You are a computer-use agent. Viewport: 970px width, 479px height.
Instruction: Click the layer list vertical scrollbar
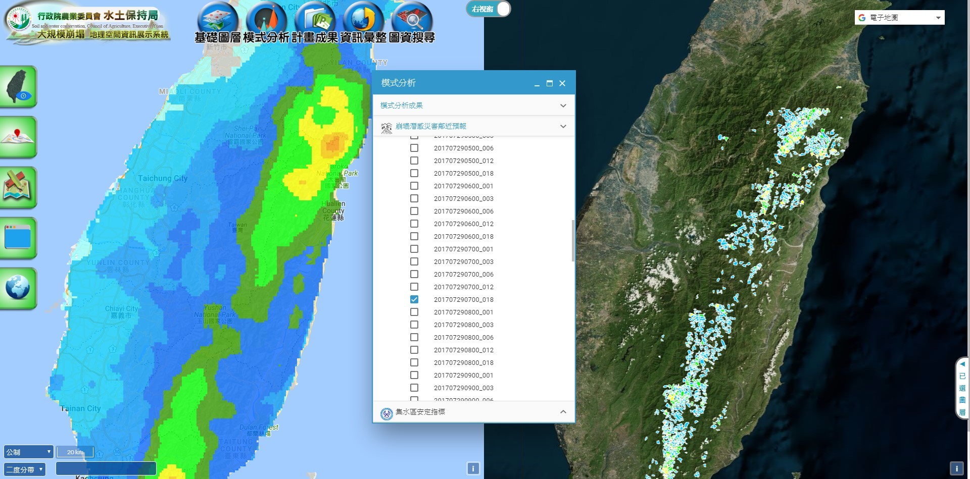pos(573,241)
